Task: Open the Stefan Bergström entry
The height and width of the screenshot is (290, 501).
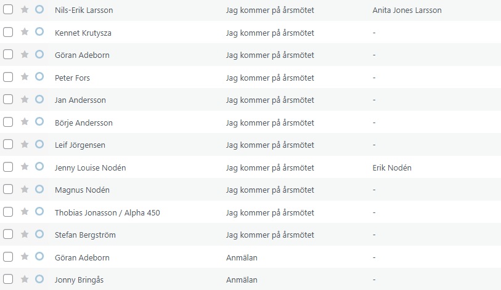Action: [85, 235]
